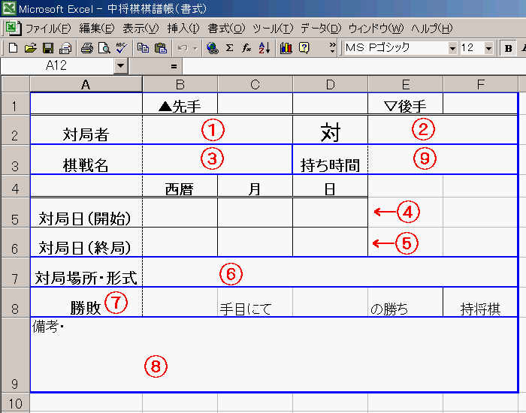The height and width of the screenshot is (413, 526).
Task: Open the Office Assistant help icon
Action: pyautogui.click(x=304, y=48)
